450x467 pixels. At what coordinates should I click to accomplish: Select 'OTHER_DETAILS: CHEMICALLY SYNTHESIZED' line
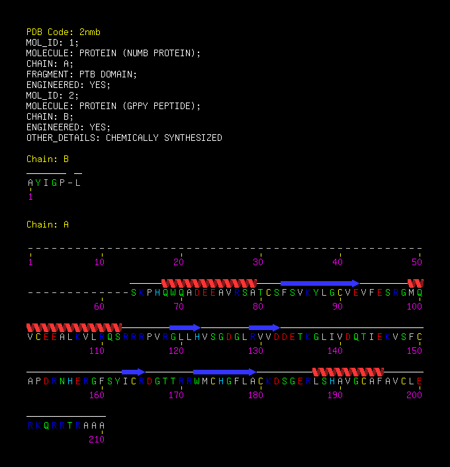point(124,138)
